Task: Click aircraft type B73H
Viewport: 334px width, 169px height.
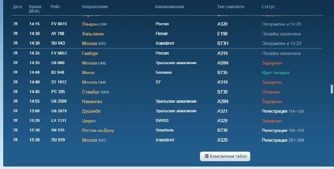Action: tap(223, 43)
